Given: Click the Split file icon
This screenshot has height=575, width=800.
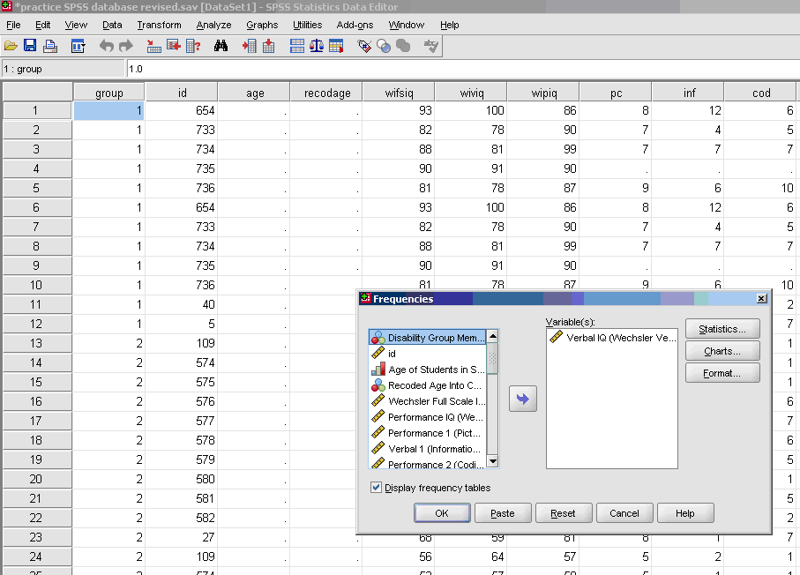Looking at the screenshot, I should point(297,47).
